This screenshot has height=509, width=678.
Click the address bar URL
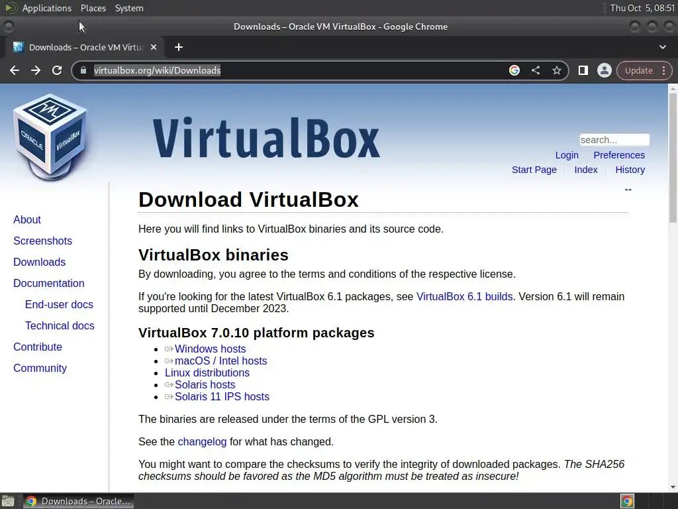coord(157,70)
